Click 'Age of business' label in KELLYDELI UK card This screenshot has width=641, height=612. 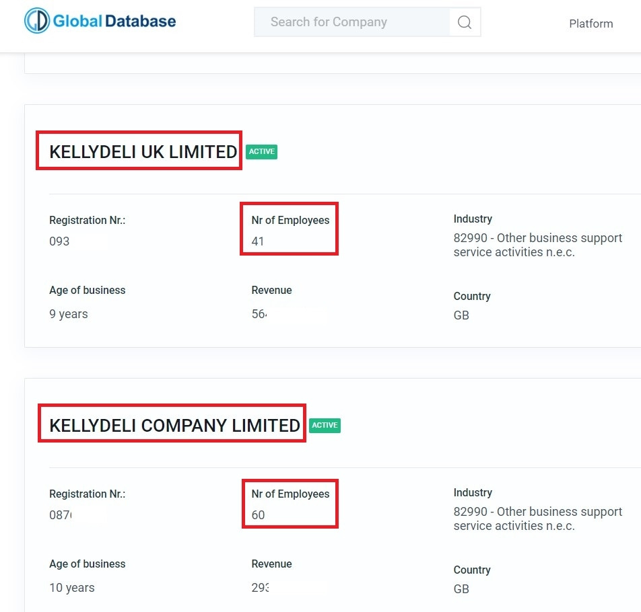(x=88, y=291)
